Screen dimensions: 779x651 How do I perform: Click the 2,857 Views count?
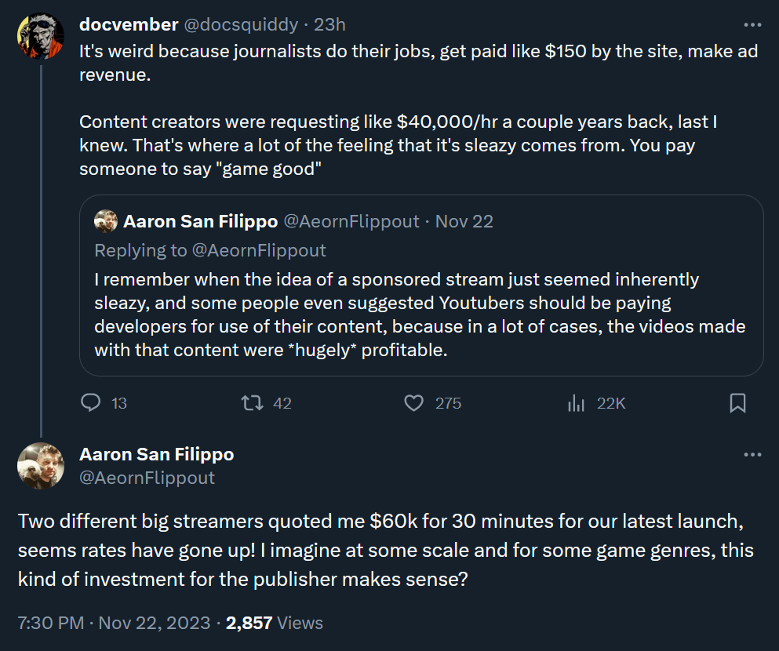[275, 623]
